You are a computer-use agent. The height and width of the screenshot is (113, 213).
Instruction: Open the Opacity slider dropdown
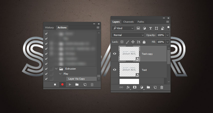point(167,35)
